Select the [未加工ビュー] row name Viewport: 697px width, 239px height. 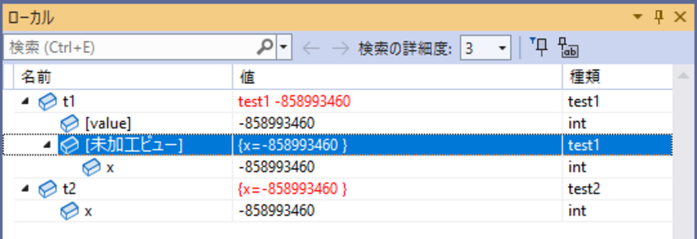134,145
